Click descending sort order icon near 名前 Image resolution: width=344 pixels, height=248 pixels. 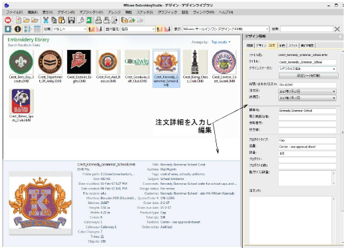pyautogui.click(x=167, y=29)
